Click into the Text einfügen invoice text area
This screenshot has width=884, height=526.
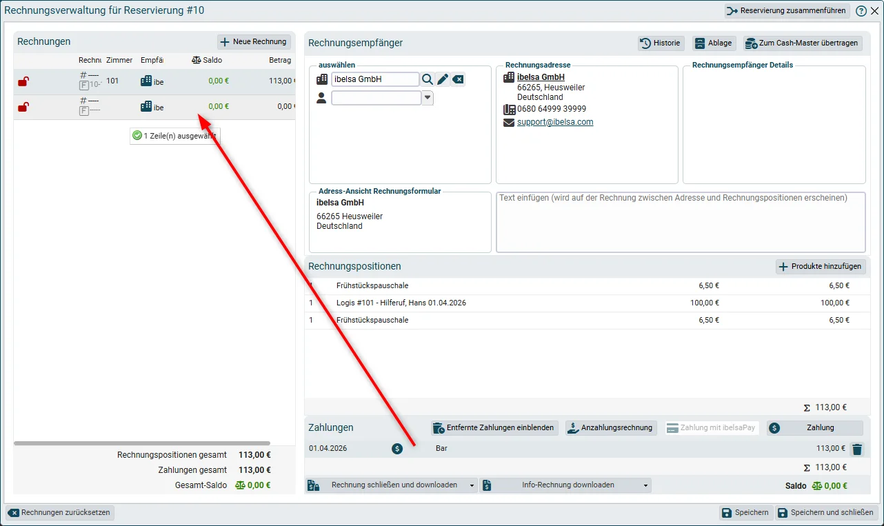click(x=681, y=222)
